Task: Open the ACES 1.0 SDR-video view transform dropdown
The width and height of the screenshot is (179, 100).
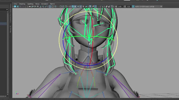Action: [148, 7]
